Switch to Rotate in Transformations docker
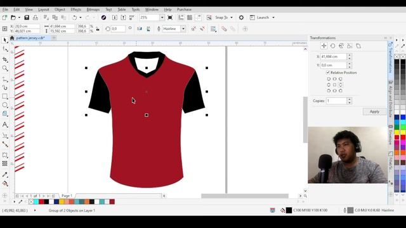The height and width of the screenshot is (228, 406). point(332,46)
